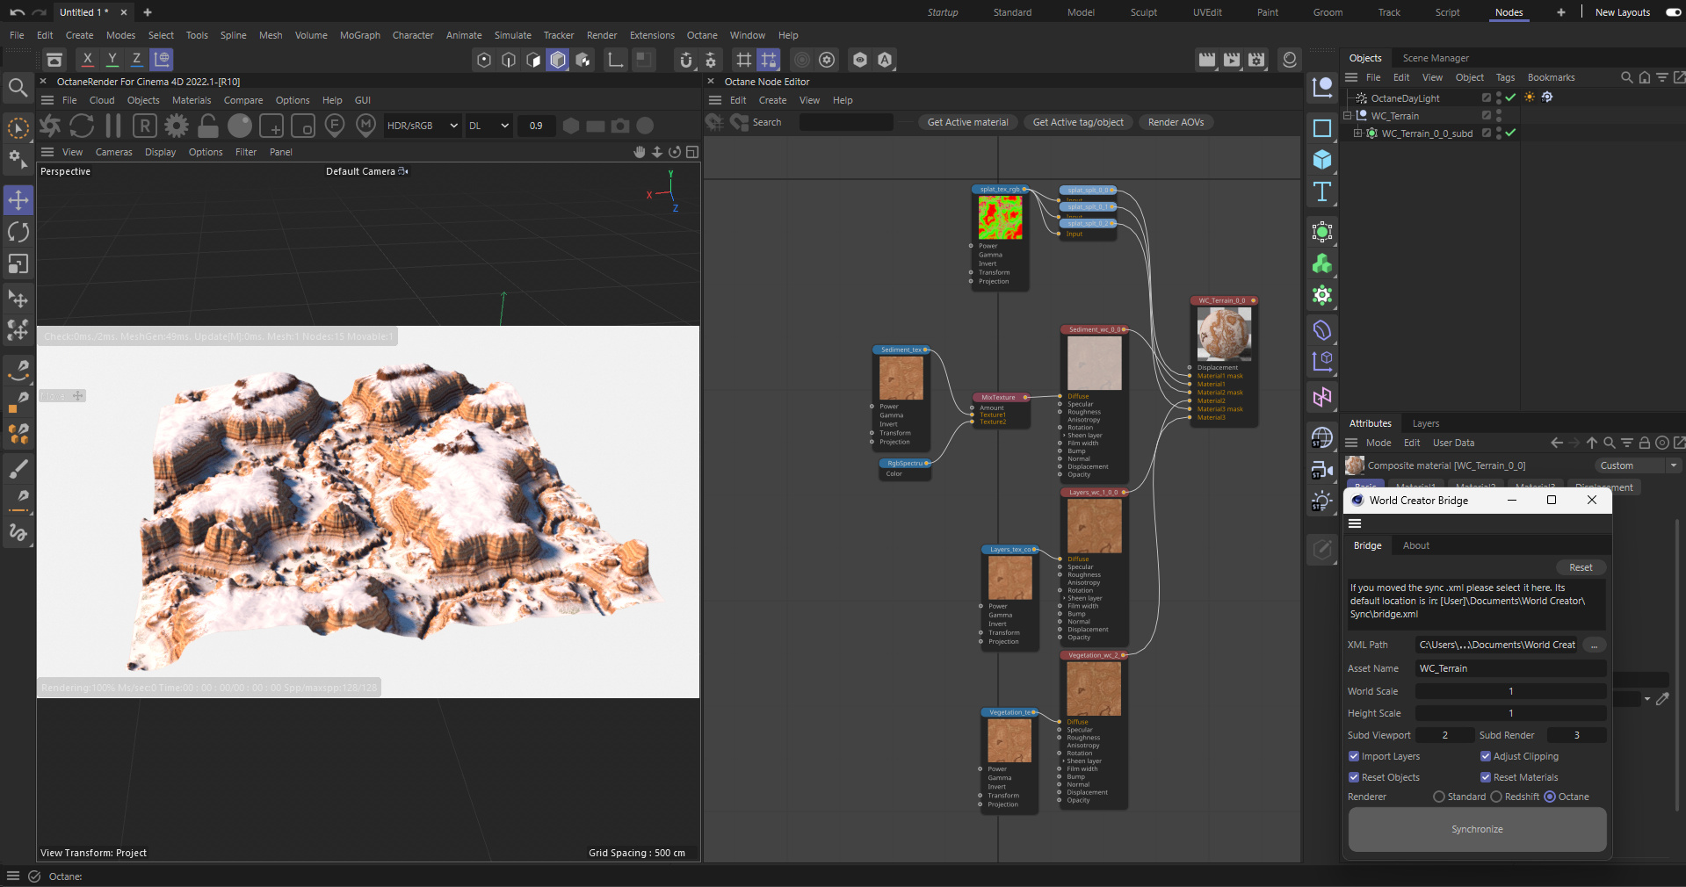
Task: Select the Move tool in left toolbar
Action: pyautogui.click(x=18, y=200)
